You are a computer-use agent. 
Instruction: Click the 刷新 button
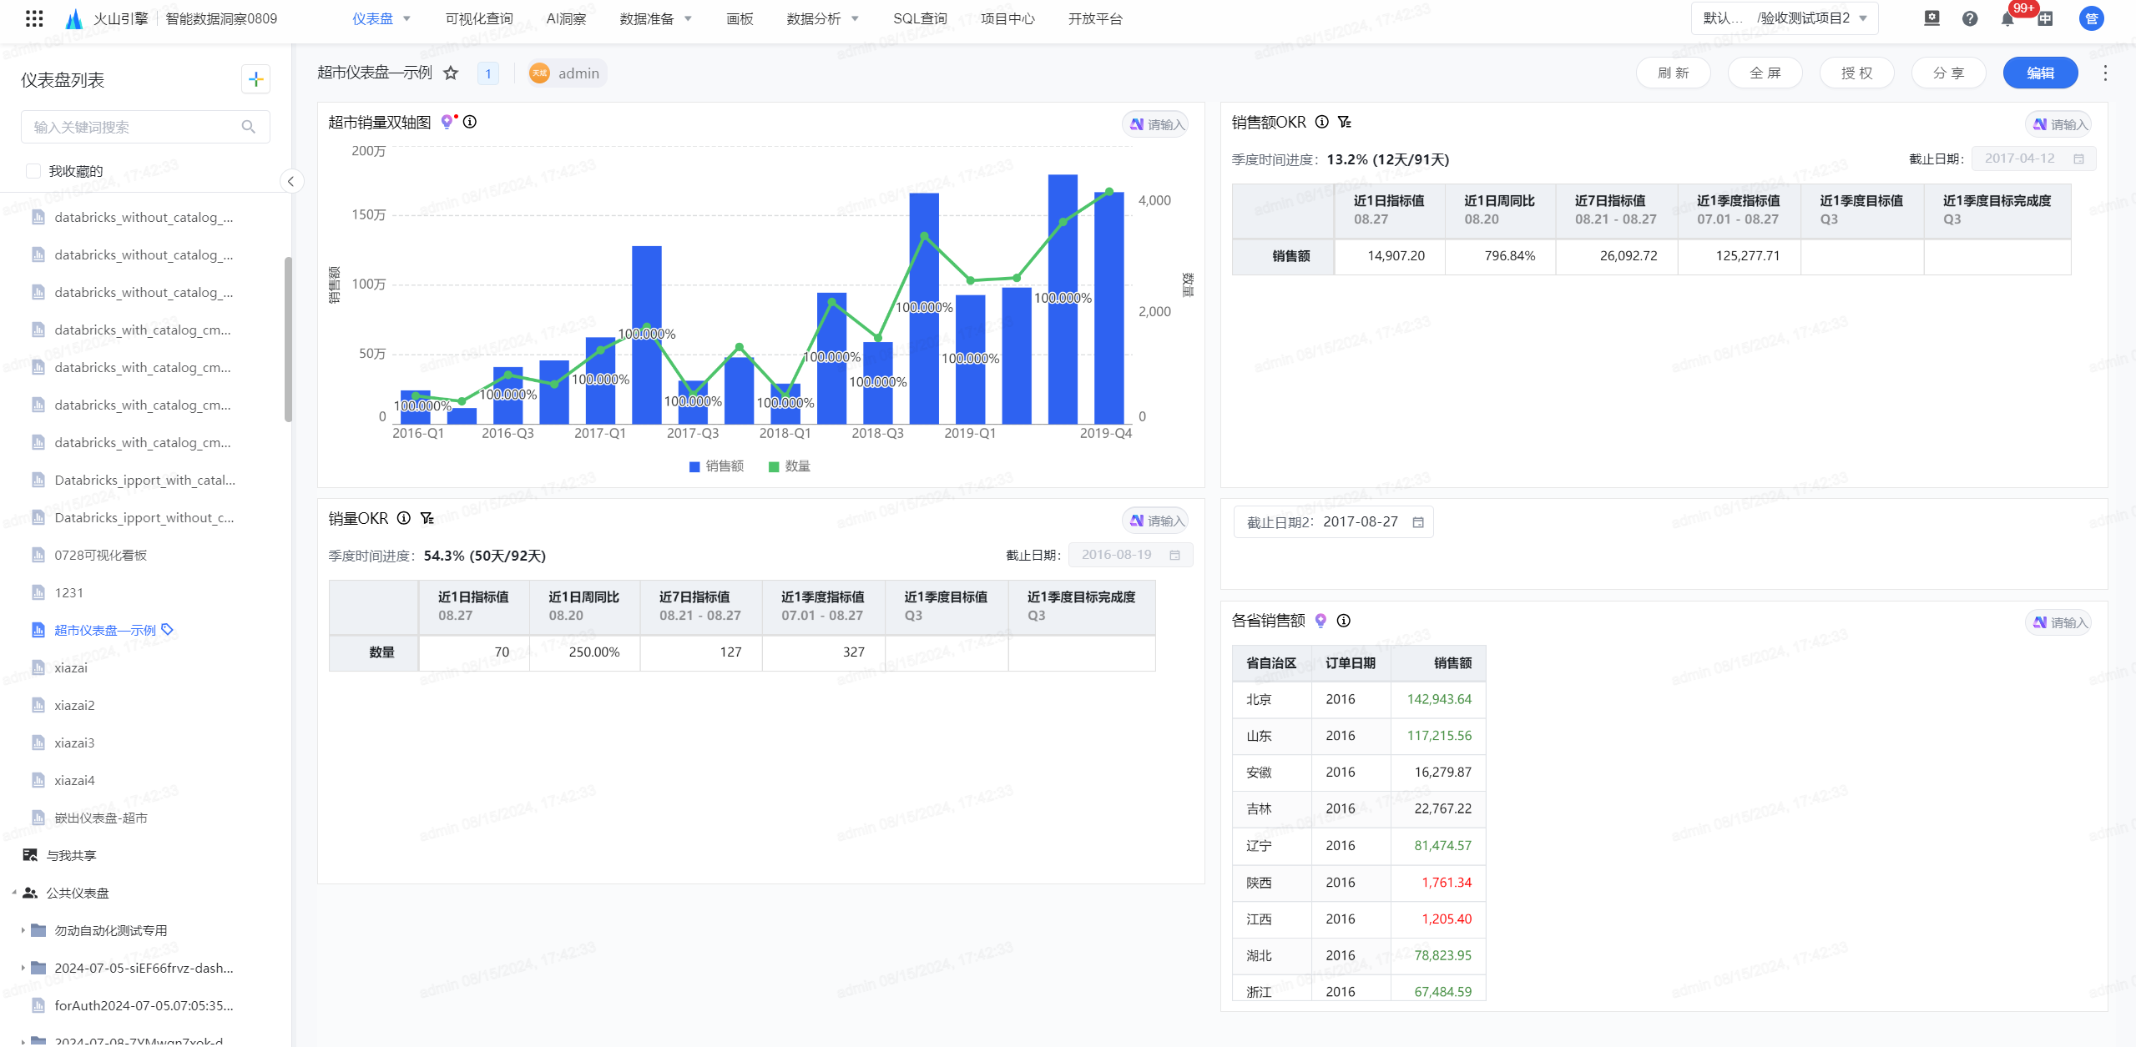[1673, 73]
